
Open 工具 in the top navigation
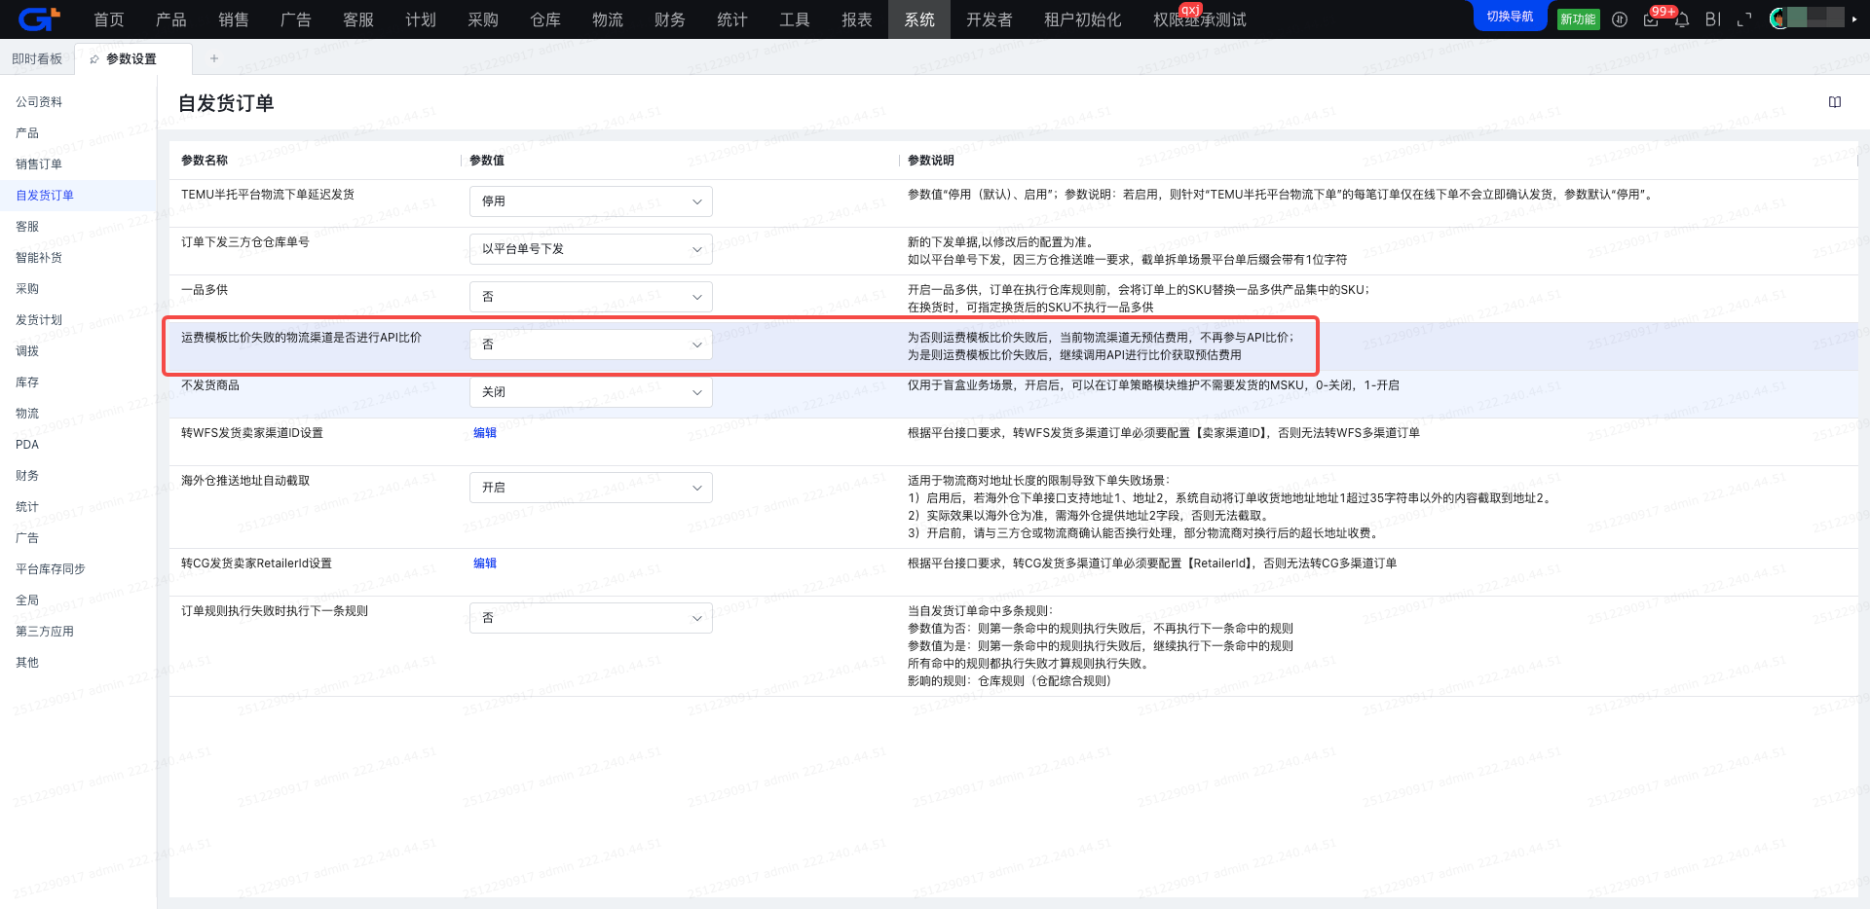pos(795,19)
